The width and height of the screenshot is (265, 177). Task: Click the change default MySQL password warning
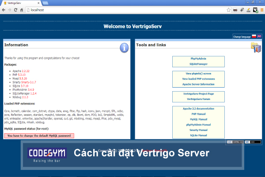point(39,136)
